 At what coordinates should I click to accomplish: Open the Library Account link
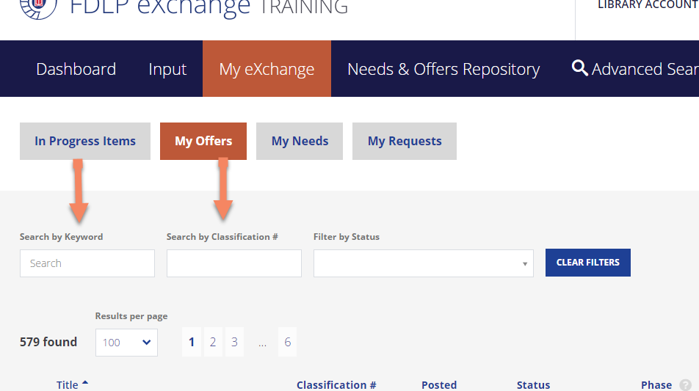click(648, 5)
